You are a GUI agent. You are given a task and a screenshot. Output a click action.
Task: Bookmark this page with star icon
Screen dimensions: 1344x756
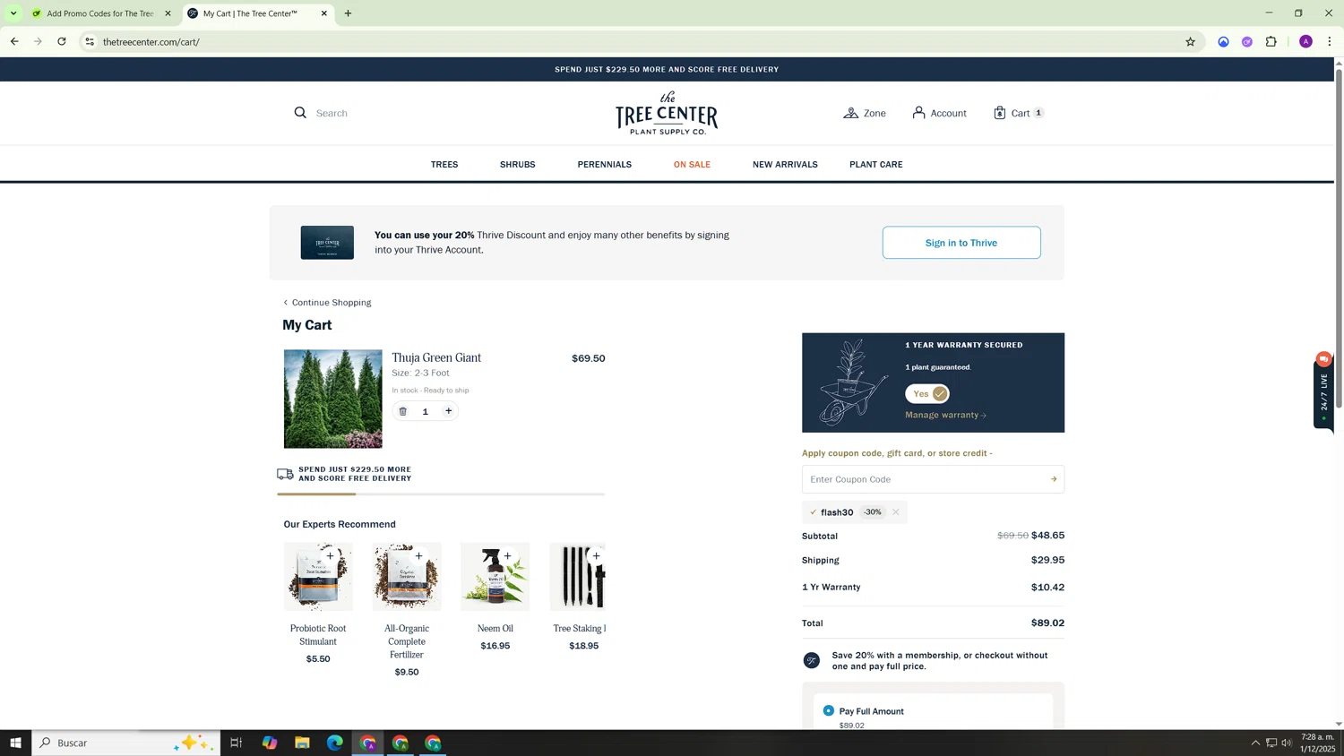[1190, 41]
